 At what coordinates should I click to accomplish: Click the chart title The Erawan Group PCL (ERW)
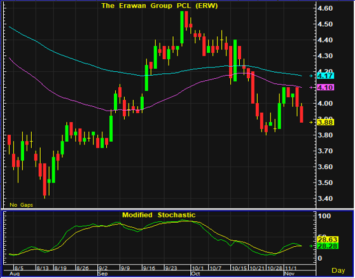point(160,6)
